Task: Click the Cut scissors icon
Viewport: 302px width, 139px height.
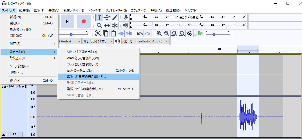Action: [98, 33]
